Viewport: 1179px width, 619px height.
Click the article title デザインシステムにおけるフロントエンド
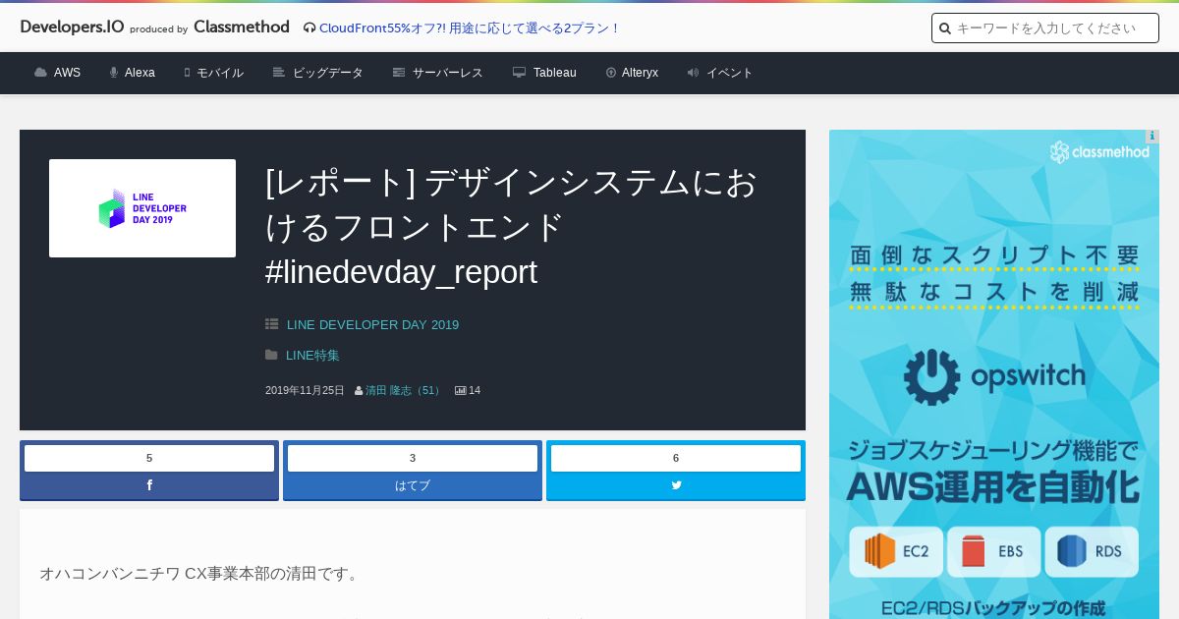511,227
